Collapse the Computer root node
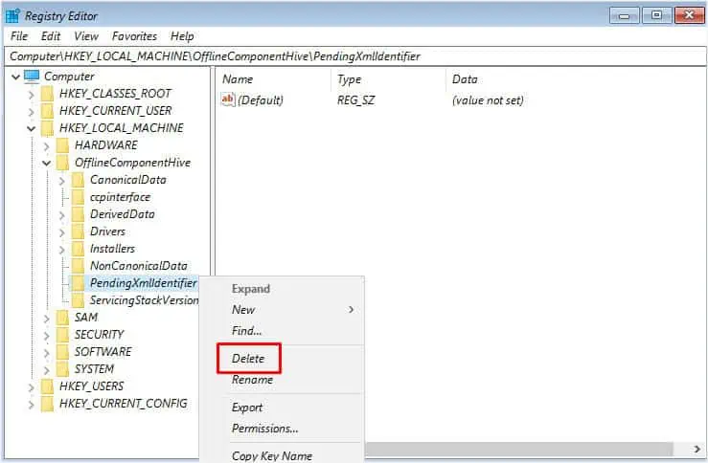 15,77
